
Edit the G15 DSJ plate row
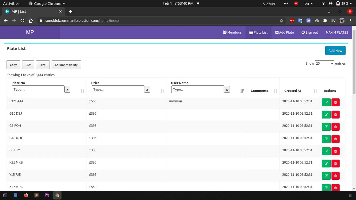tap(326, 115)
